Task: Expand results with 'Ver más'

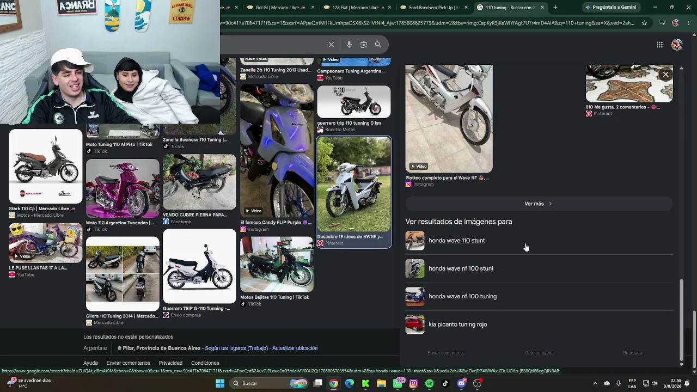Action: (x=539, y=204)
